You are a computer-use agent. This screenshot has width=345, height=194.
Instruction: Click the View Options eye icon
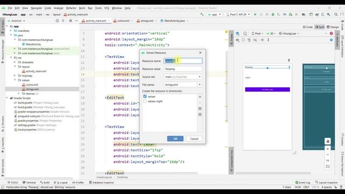point(237,40)
